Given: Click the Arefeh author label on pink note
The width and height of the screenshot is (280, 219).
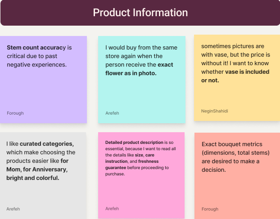Looking at the screenshot, I should point(112,209).
